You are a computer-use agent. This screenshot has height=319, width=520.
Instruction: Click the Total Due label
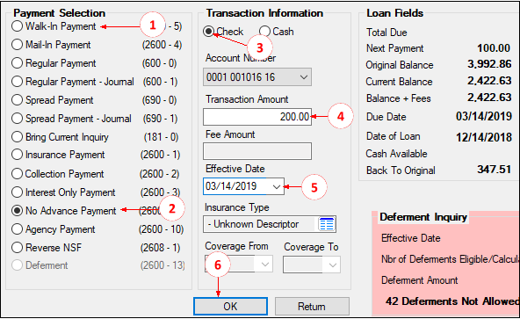pos(386,33)
